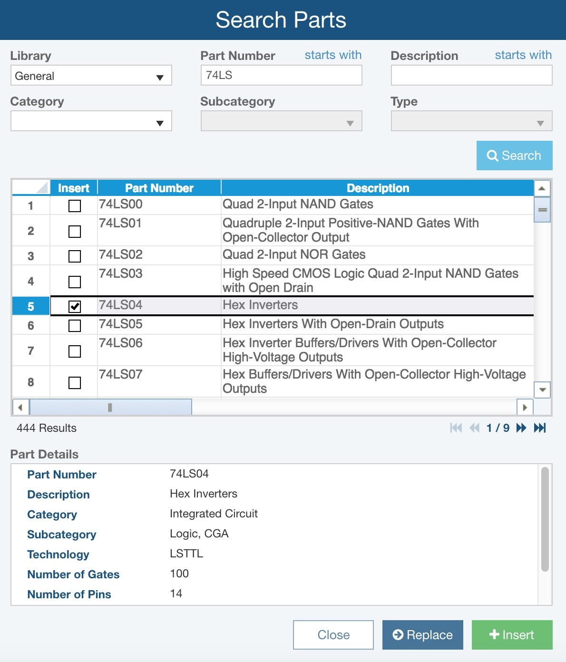Click the plus icon on the Insert button

click(495, 634)
